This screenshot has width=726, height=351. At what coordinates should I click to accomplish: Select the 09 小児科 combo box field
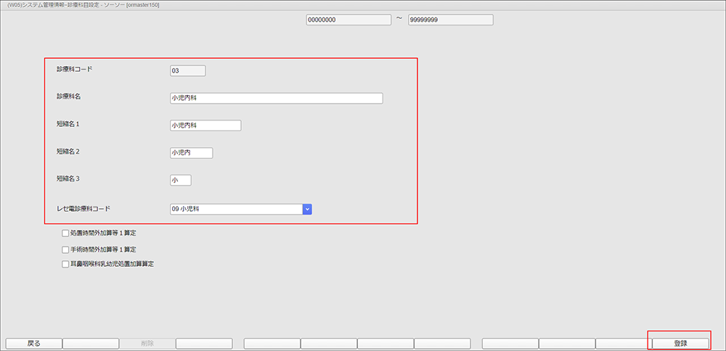(x=234, y=209)
